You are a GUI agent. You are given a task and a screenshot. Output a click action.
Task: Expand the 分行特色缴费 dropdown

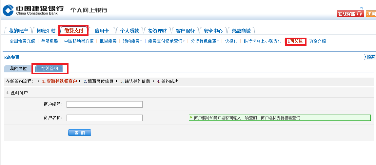pyautogui.click(x=205, y=41)
